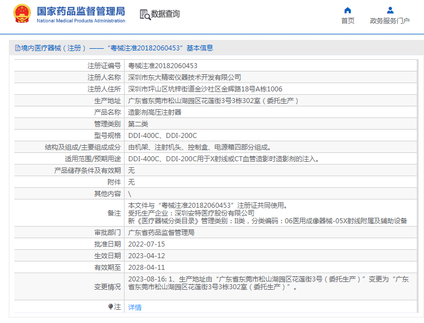
Task: Click the 管理类别 label
Action: click(107, 124)
